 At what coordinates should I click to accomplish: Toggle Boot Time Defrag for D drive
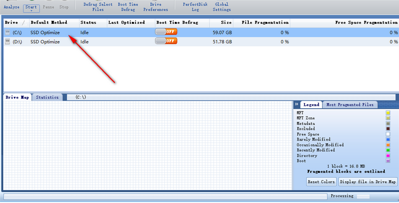point(166,41)
